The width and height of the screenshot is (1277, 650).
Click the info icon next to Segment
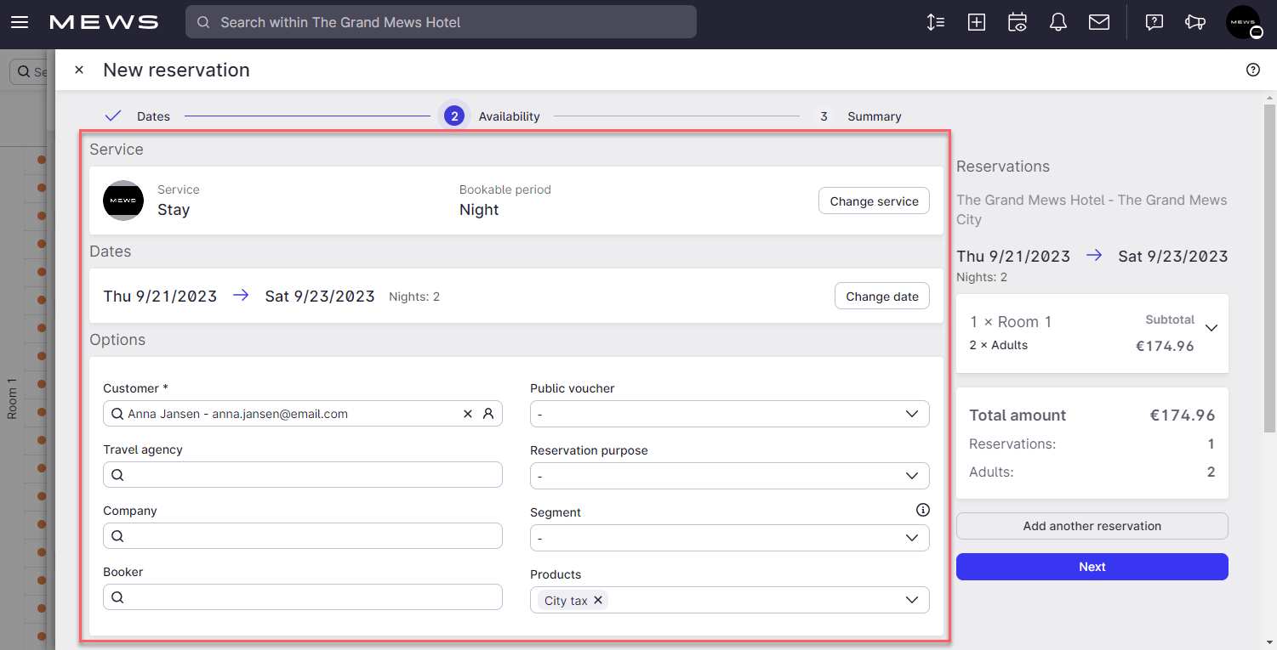tap(922, 509)
